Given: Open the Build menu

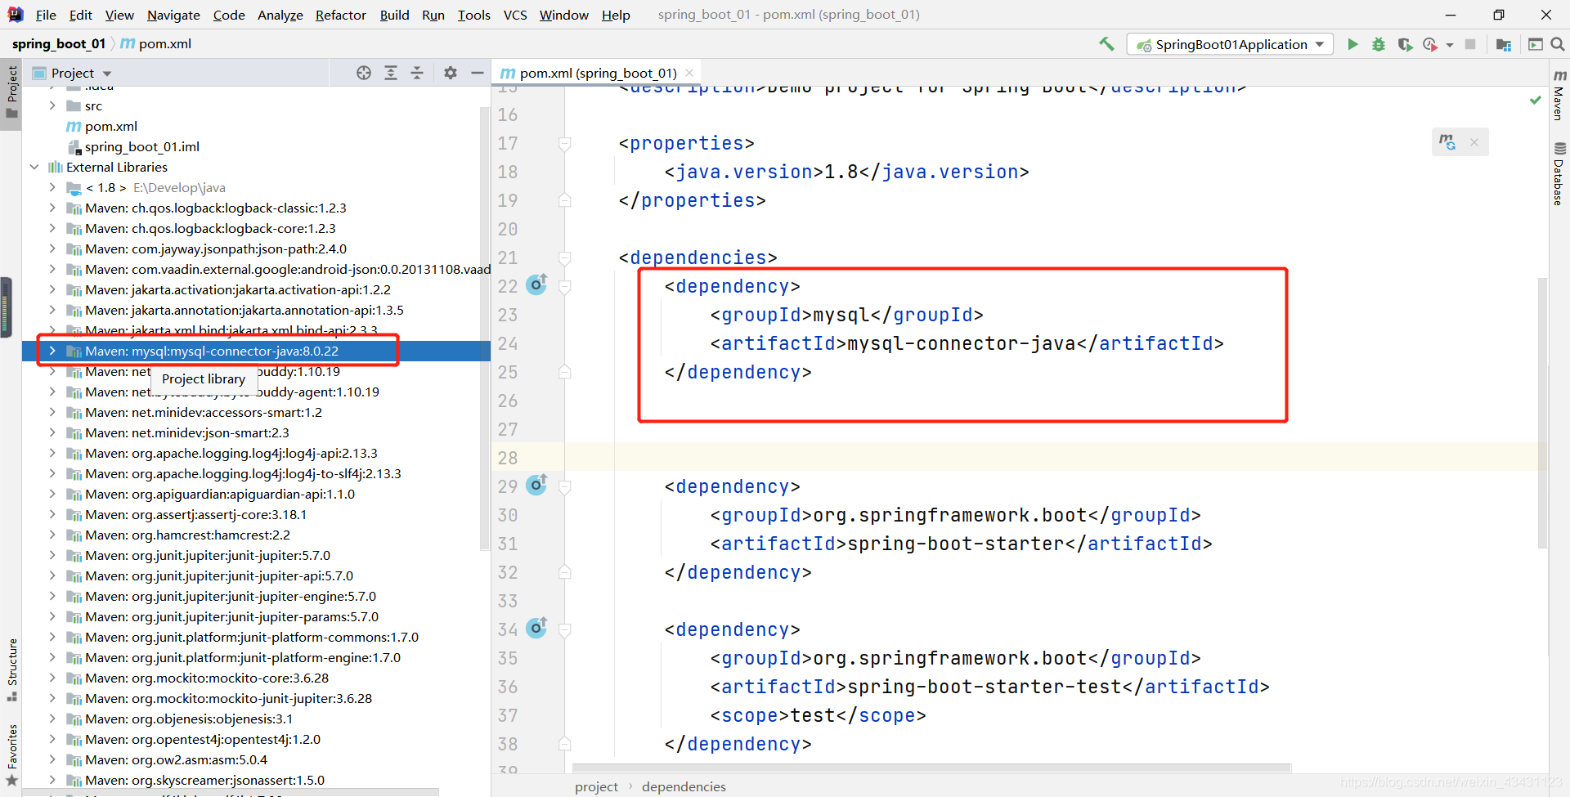Looking at the screenshot, I should 394,15.
